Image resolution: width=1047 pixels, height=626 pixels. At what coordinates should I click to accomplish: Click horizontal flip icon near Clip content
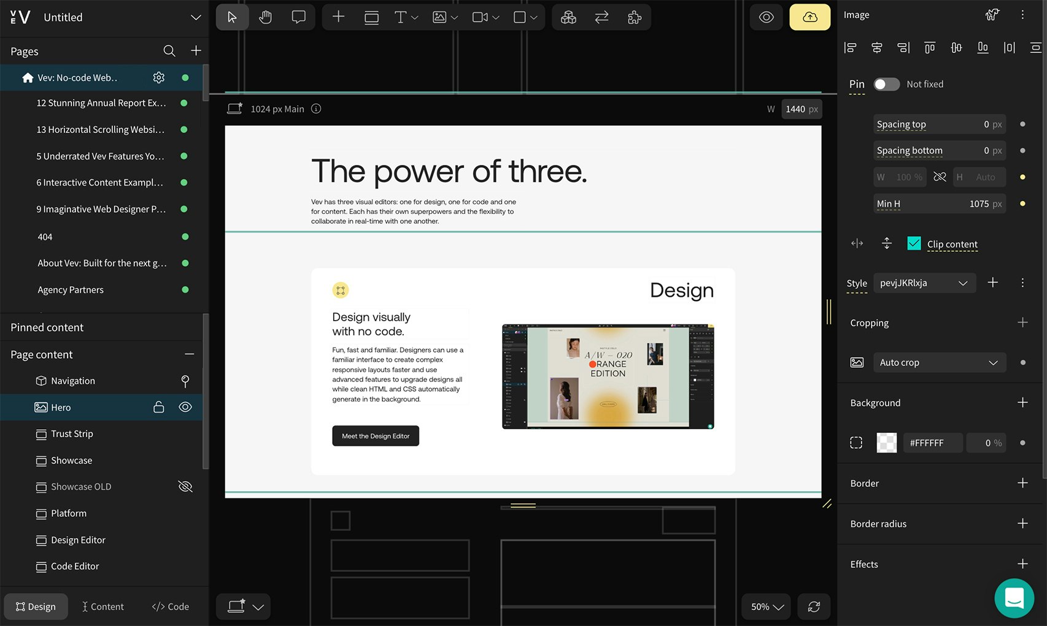coord(857,243)
